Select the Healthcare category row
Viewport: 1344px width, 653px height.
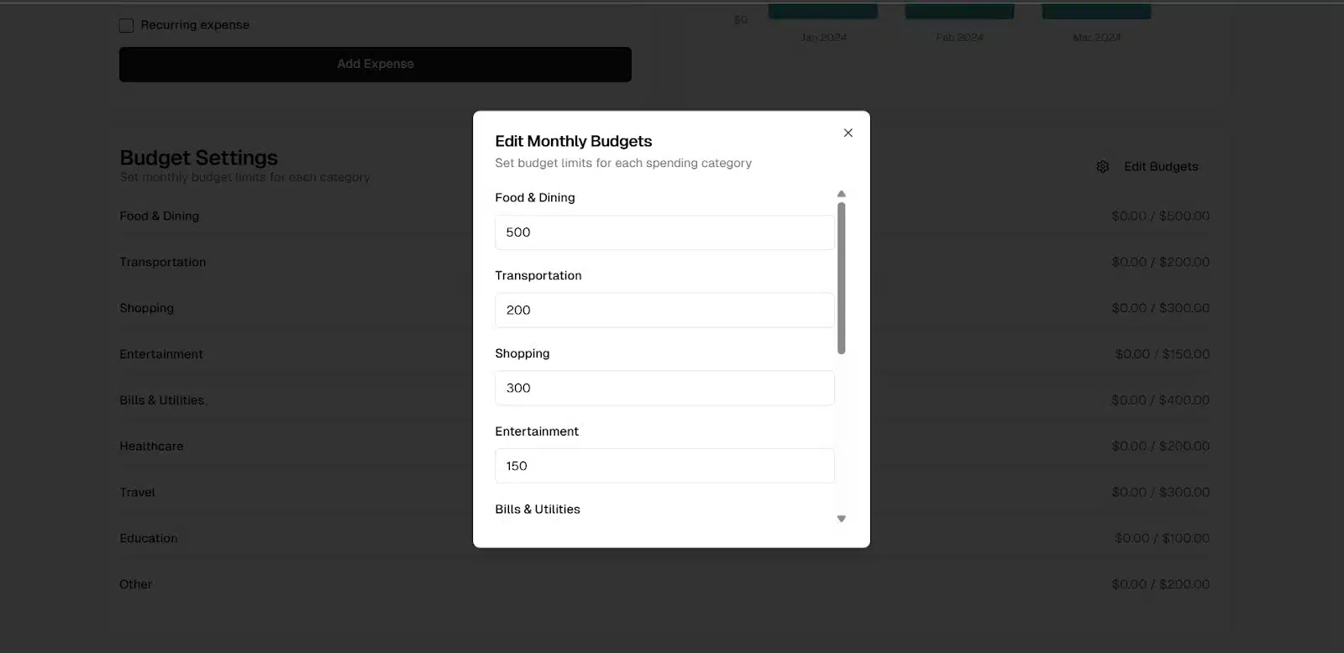[664, 447]
